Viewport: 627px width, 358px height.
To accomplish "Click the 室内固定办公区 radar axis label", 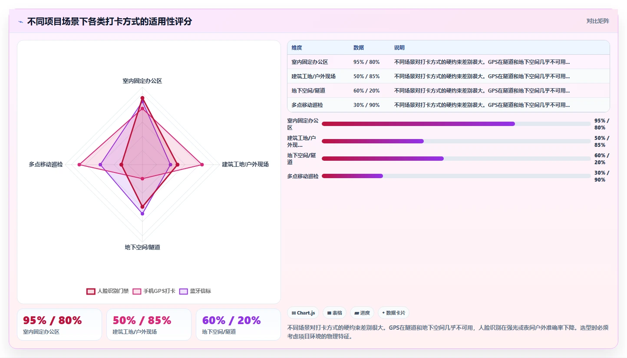I will pyautogui.click(x=142, y=81).
